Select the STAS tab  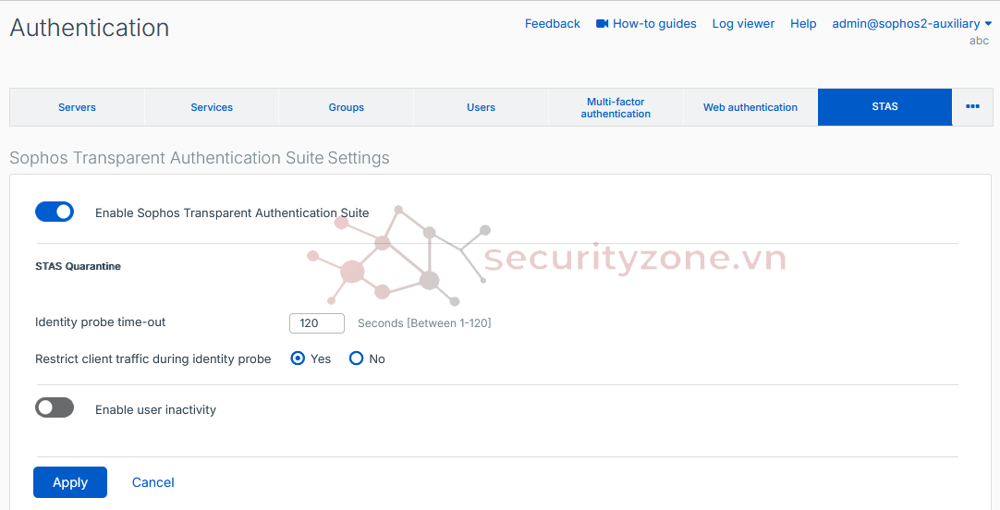pyautogui.click(x=884, y=107)
